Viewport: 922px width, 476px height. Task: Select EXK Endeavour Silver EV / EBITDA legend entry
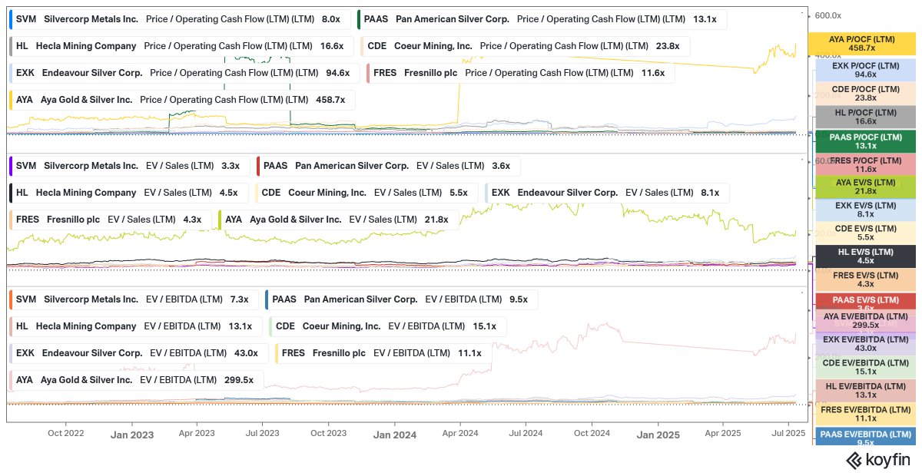pyautogui.click(x=138, y=353)
